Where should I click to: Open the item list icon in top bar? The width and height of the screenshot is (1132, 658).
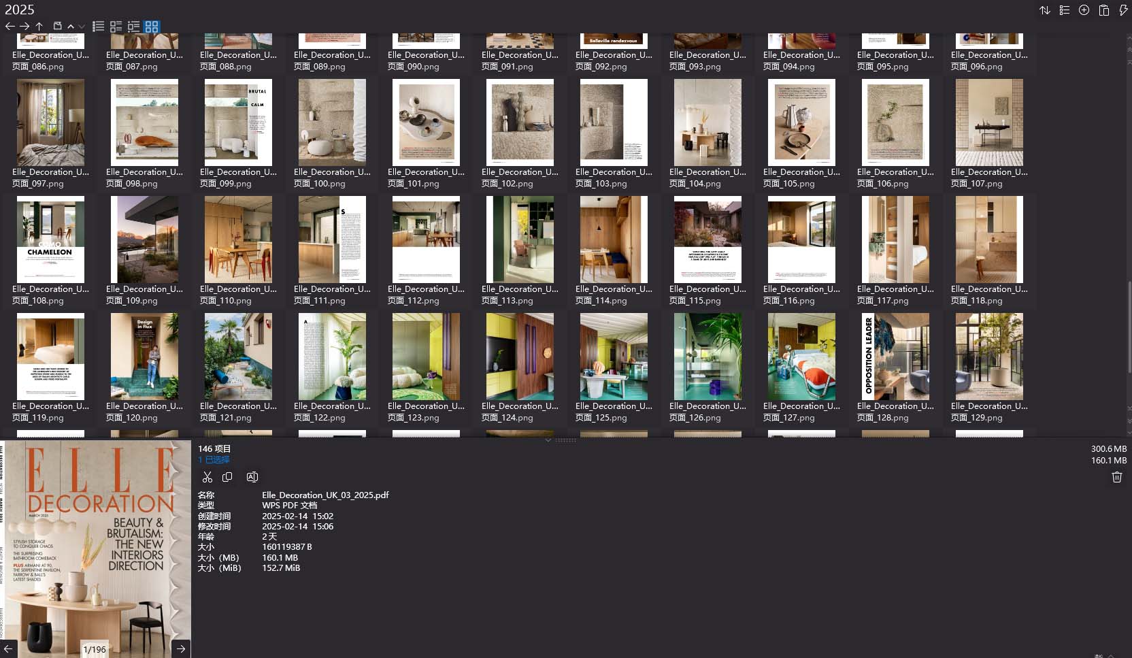tap(1065, 10)
